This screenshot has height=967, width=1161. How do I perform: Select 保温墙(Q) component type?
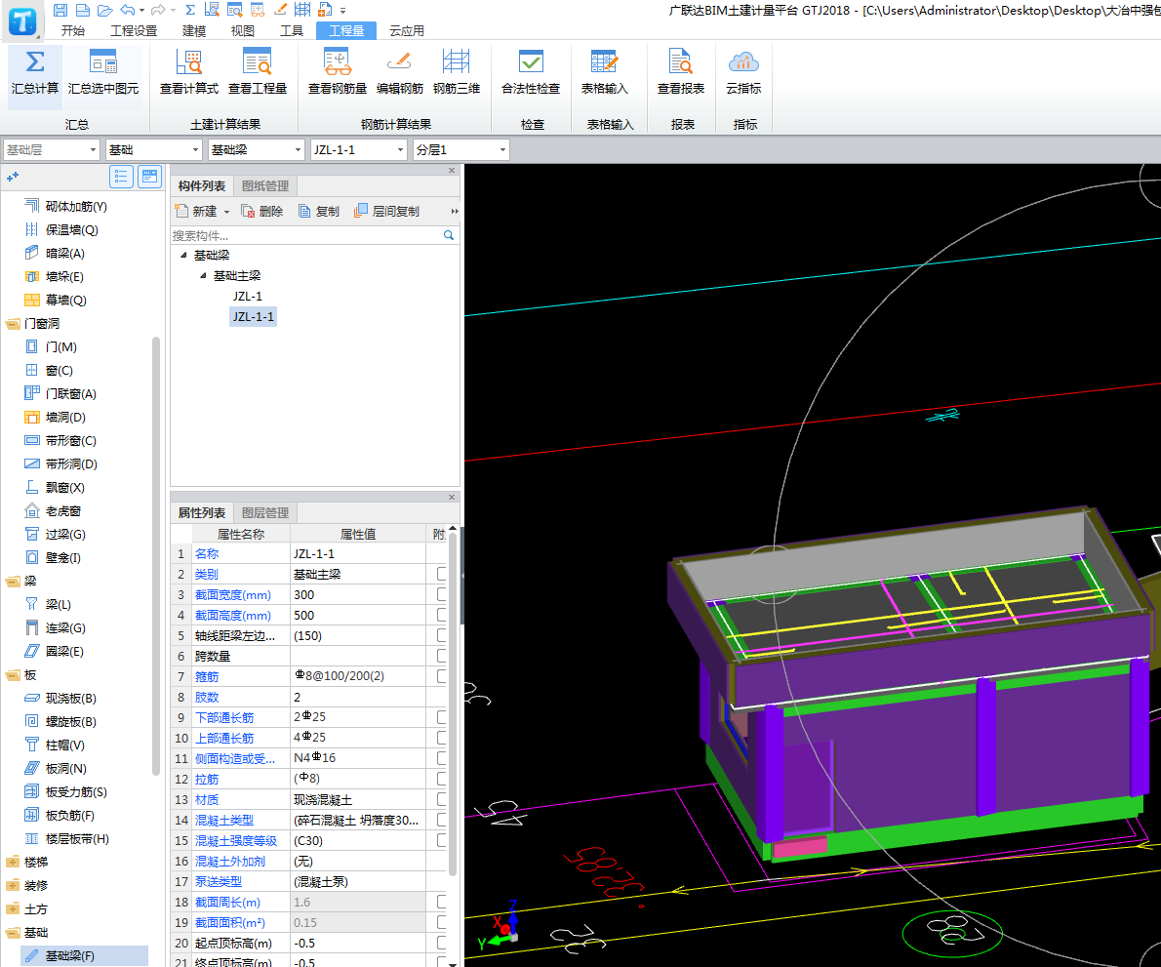pos(71,230)
